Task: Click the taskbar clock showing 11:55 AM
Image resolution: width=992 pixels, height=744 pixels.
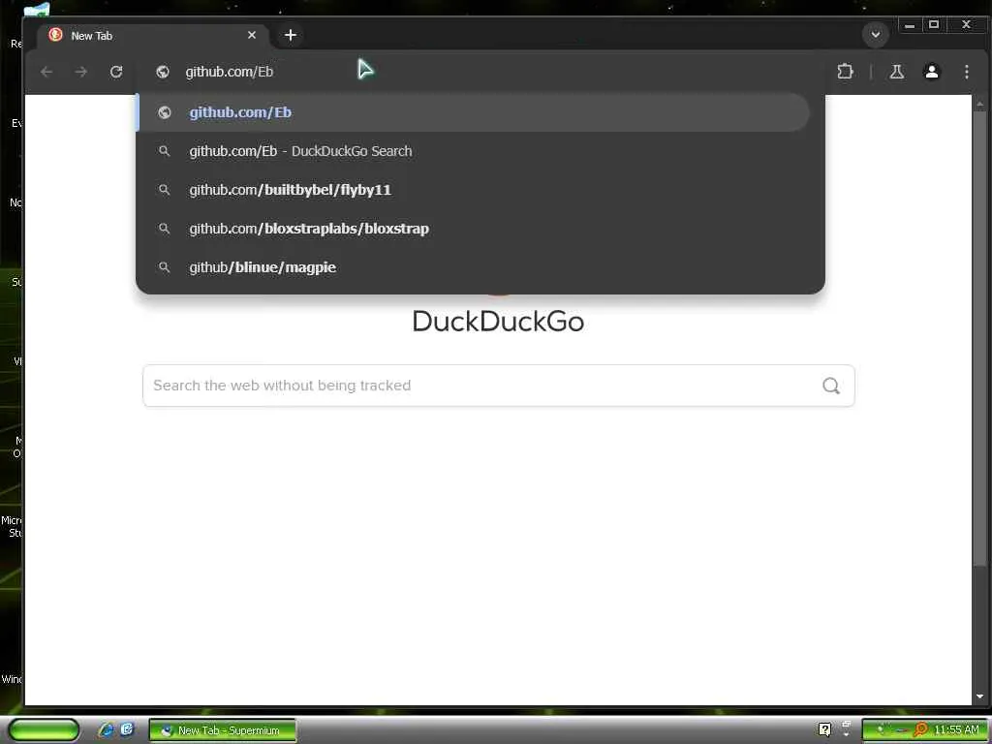Action: [956, 730]
